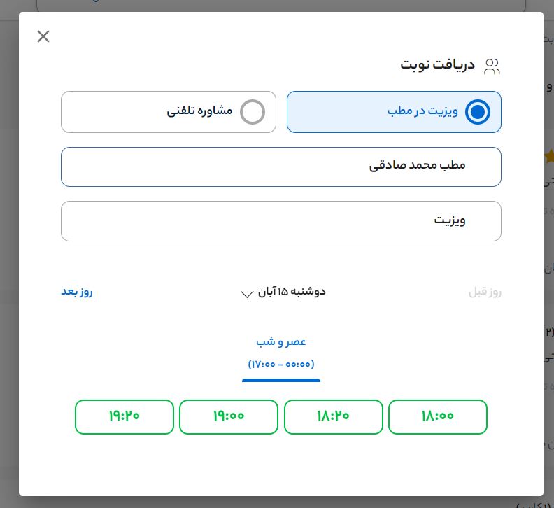Screen dimensions: 554x508
Task: Go to previous day with روز قبل
Action: click(485, 292)
